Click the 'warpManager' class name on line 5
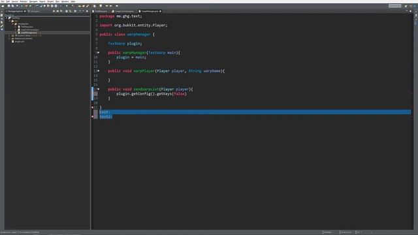Screen dimensions: 418x235 pyautogui.click(x=138, y=35)
